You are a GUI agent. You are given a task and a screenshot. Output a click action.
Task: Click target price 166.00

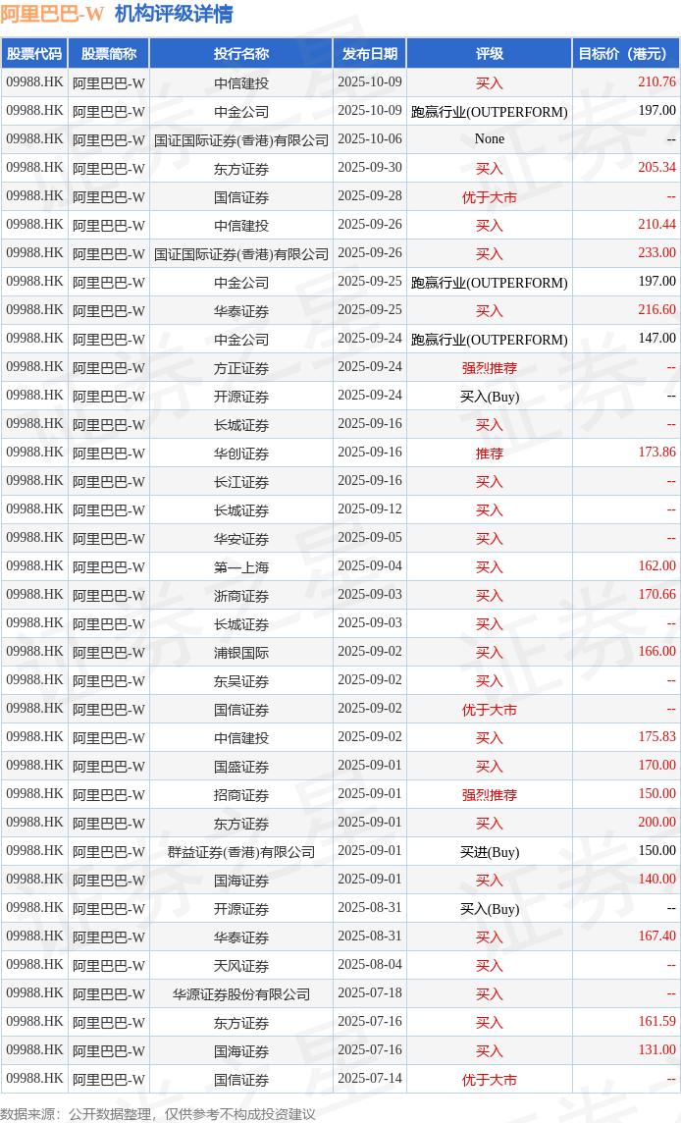(x=656, y=651)
